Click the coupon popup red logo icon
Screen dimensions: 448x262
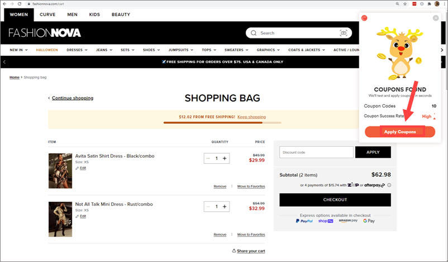coord(364,18)
